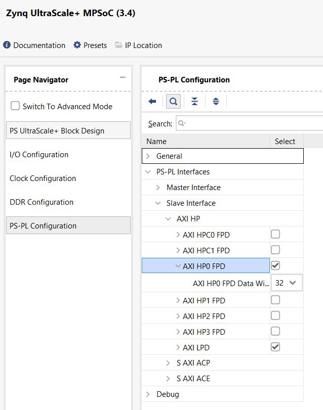Enable the AXI HPC0 FPD checkbox
Screen dimensions: 323x410
click(275, 234)
